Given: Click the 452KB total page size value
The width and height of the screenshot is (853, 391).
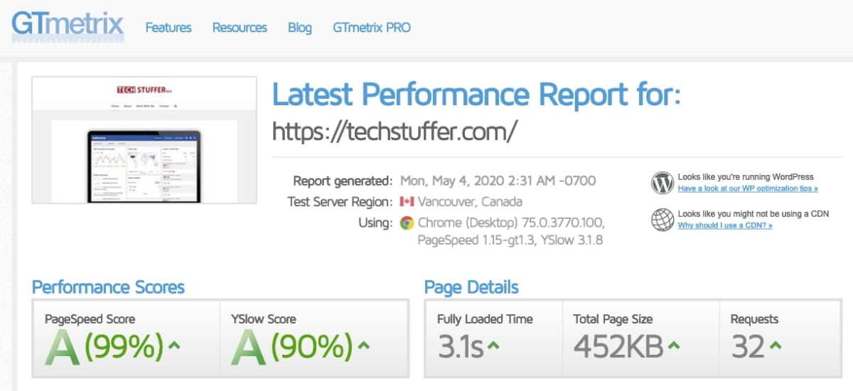Looking at the screenshot, I should [x=618, y=347].
